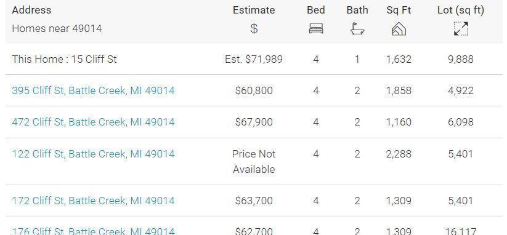Click the Lot (sq ft) column header
Image resolution: width=507 pixels, height=235 pixels.
coord(461,10)
